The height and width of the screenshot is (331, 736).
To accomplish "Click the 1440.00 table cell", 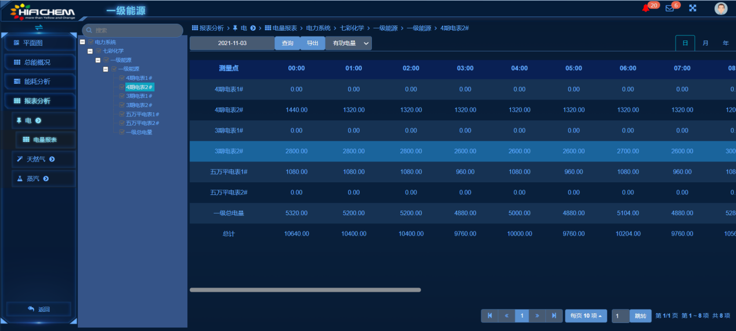I will pyautogui.click(x=296, y=110).
